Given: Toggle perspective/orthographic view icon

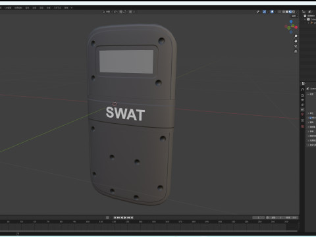Looking at the screenshot, I should point(296,51).
